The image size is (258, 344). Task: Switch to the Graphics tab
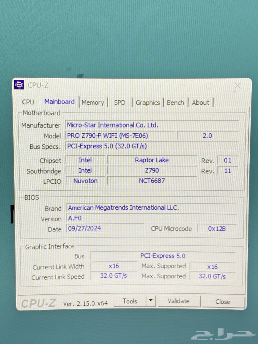(x=148, y=103)
